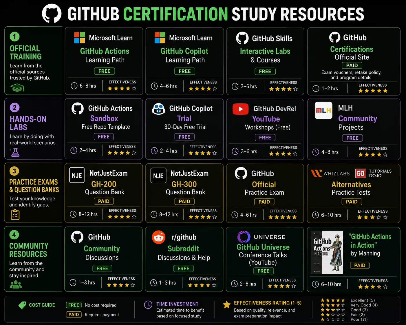Click the Whizlabs logo
406x325 pixels.
(x=330, y=173)
